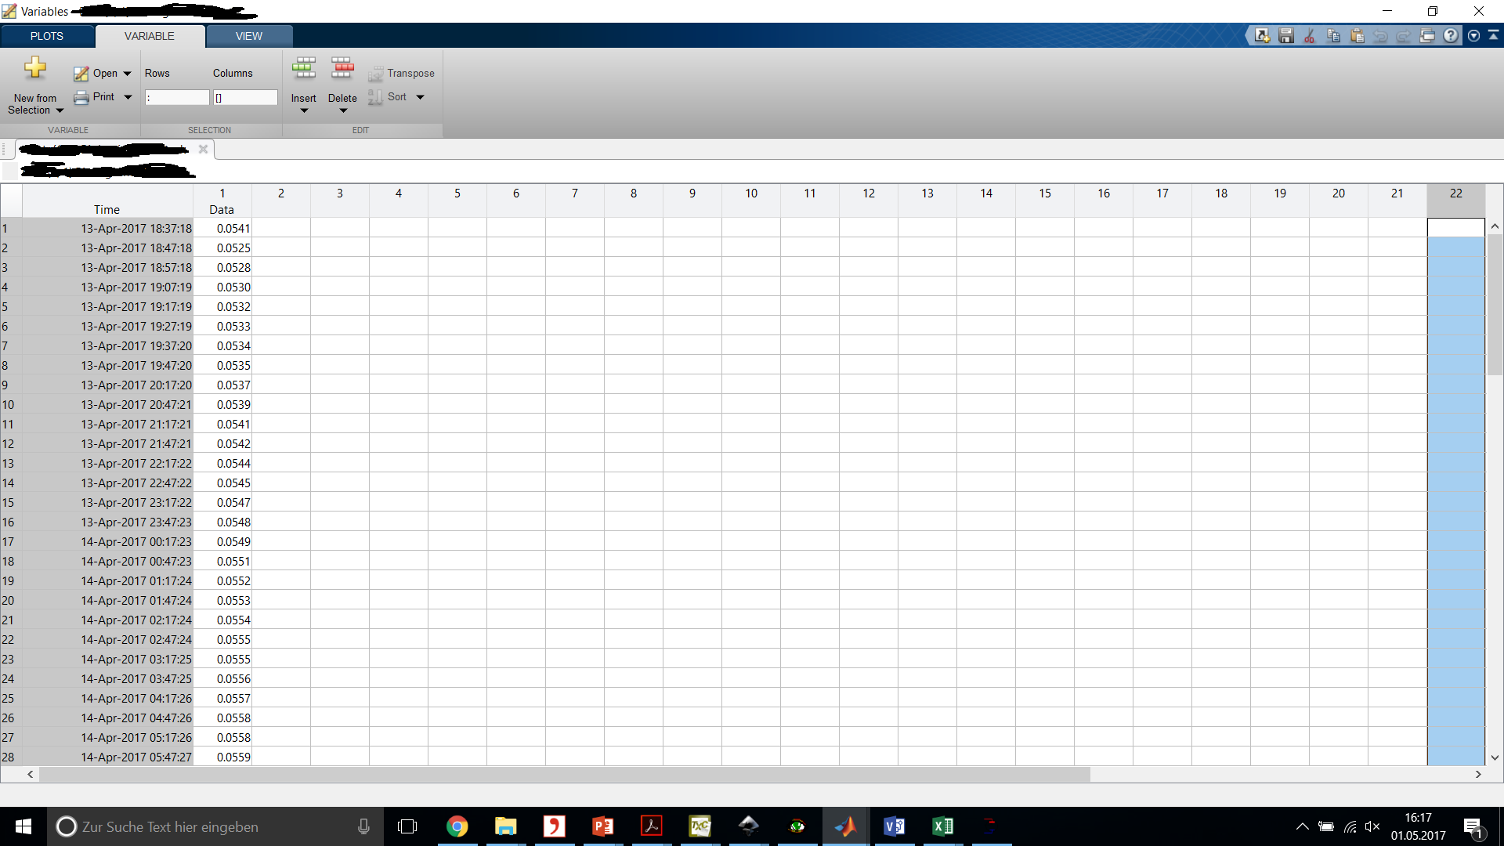The image size is (1504, 846).
Task: Collapse the toolstrip with the minimize arrow
Action: (1493, 36)
